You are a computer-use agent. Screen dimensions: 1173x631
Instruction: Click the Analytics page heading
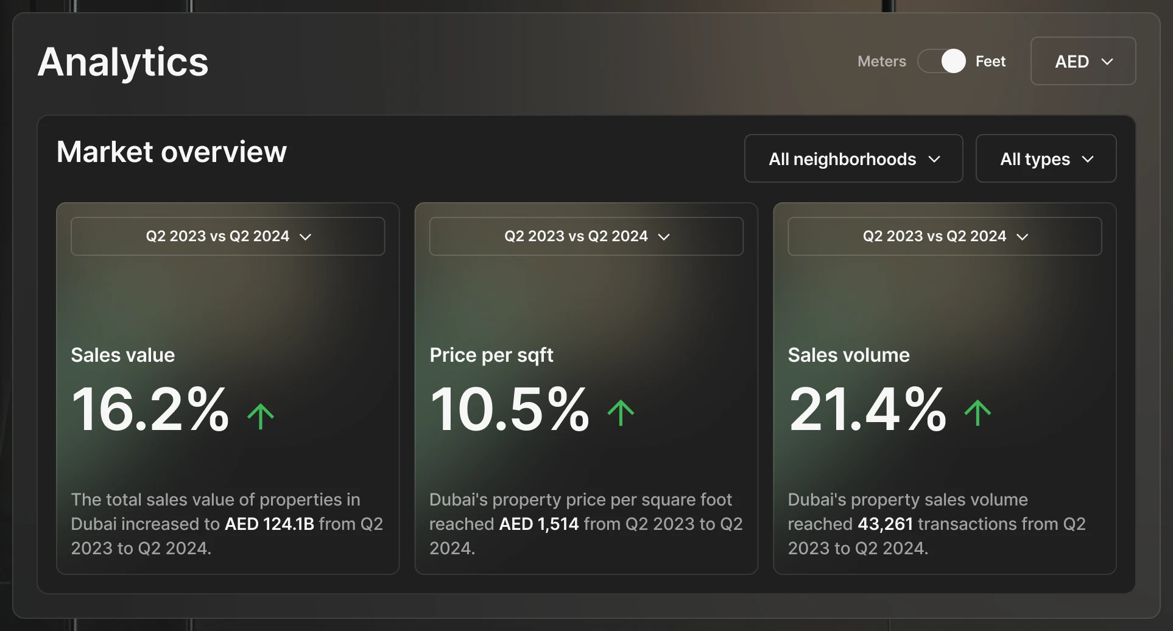tap(123, 62)
